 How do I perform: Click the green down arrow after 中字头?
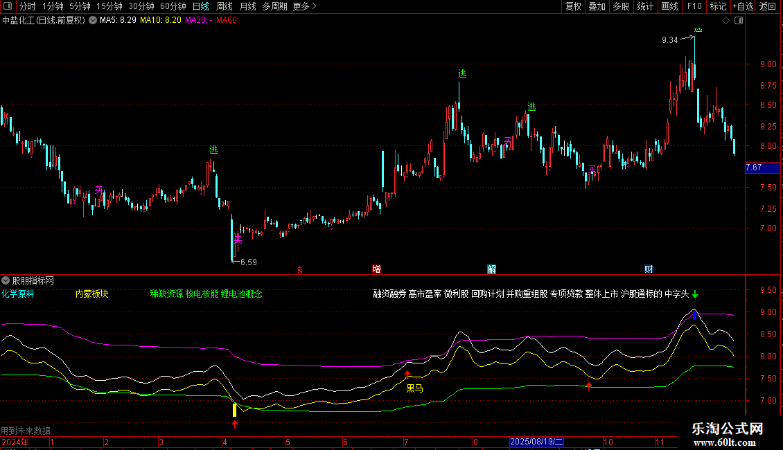coord(695,294)
